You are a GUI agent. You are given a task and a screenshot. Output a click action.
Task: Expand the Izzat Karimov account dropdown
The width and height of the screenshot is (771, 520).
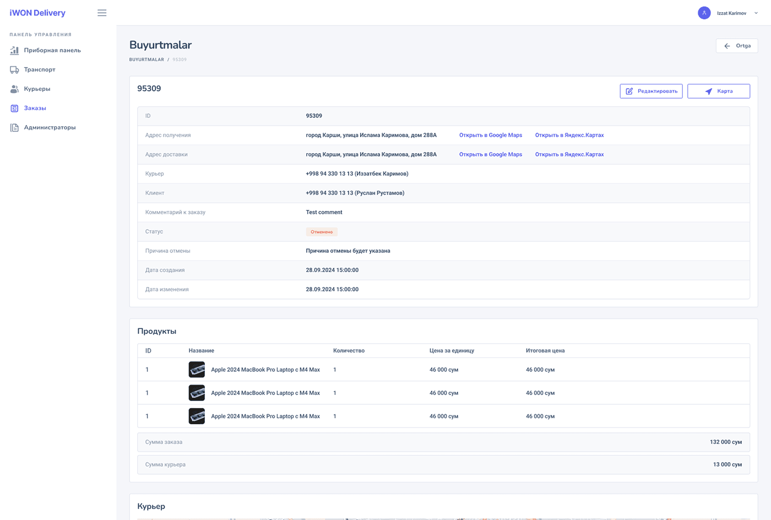[756, 13]
